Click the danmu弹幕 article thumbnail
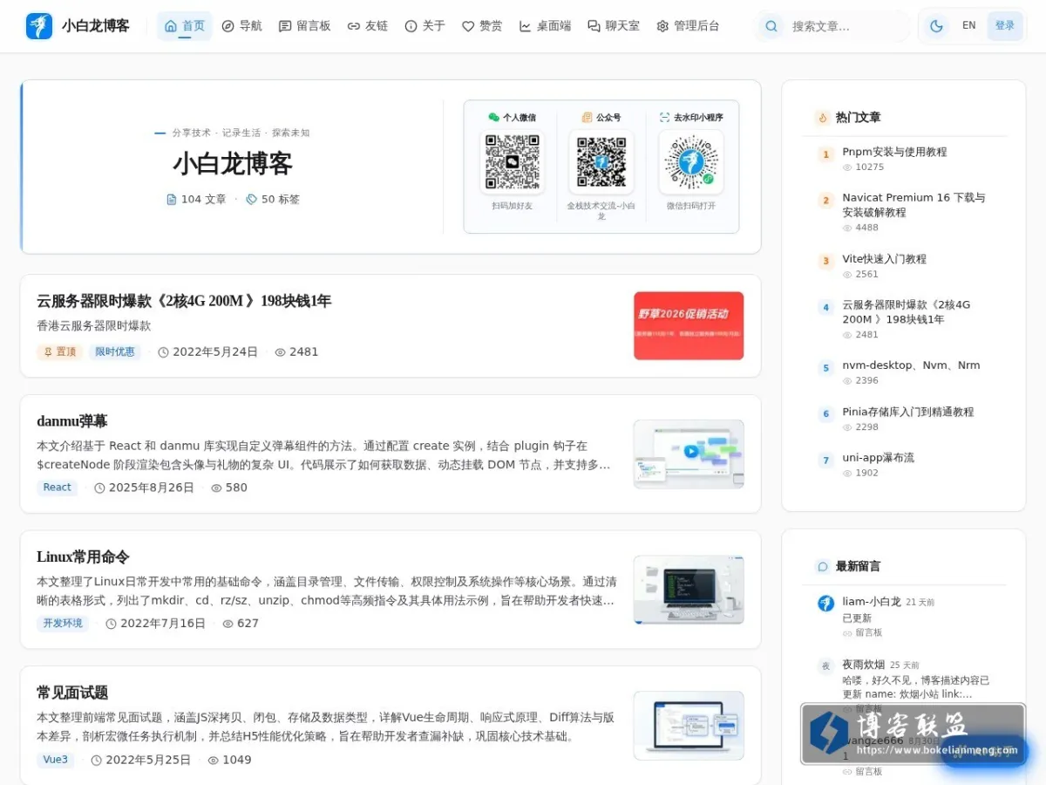The width and height of the screenshot is (1046, 785). [689, 454]
